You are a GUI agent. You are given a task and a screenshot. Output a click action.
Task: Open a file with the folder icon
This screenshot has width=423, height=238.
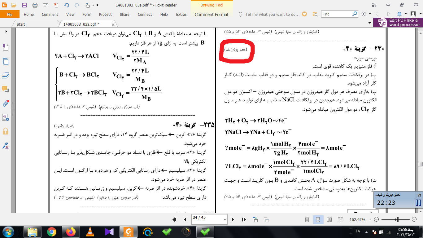14,5
